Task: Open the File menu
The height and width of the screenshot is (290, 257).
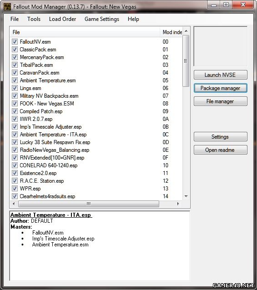Action: pyautogui.click(x=15, y=19)
